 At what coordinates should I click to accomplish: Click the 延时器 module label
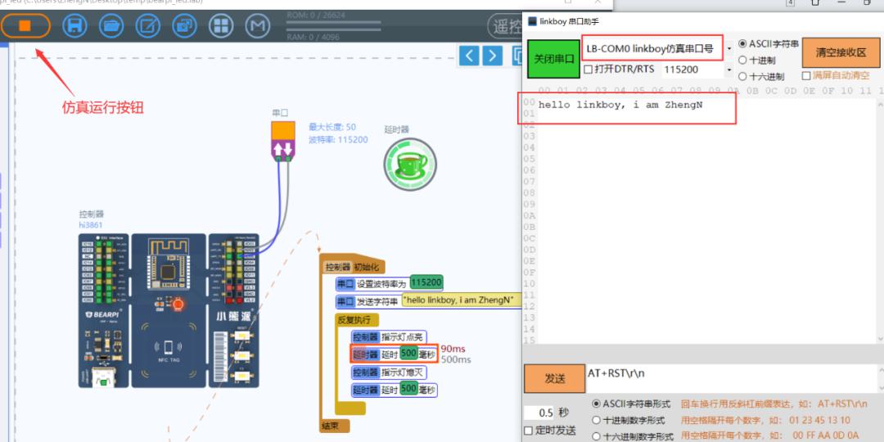click(x=397, y=129)
